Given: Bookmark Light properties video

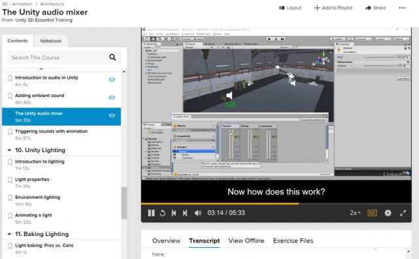Looking at the screenshot, I should [x=10, y=180].
